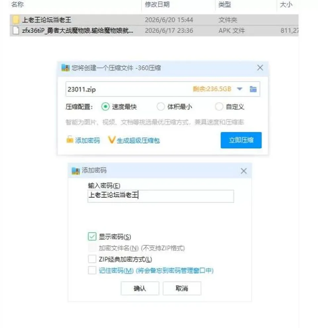
Task: Enable the ZIP经典加密方式(L) checkbox
Action: pos(92,259)
